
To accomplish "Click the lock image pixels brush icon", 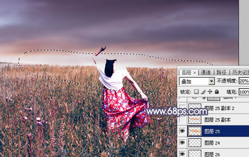I will (x=203, y=92).
